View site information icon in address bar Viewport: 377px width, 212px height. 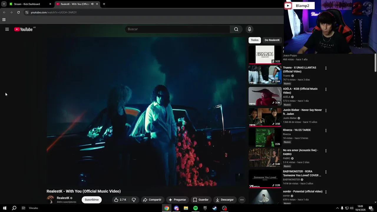coord(27,12)
